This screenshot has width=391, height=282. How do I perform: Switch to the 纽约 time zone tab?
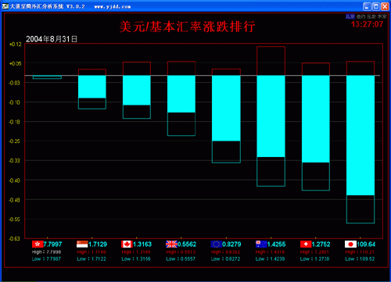tap(361, 16)
